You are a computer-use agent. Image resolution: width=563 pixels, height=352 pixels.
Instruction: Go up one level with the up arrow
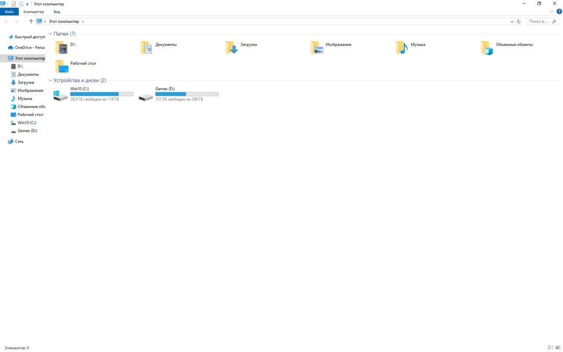pyautogui.click(x=31, y=21)
